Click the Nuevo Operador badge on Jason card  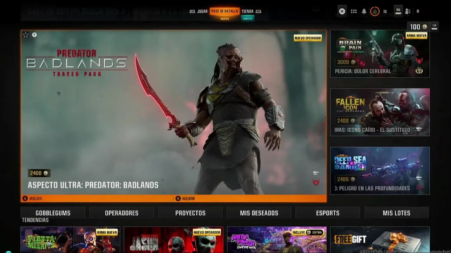pos(207,232)
